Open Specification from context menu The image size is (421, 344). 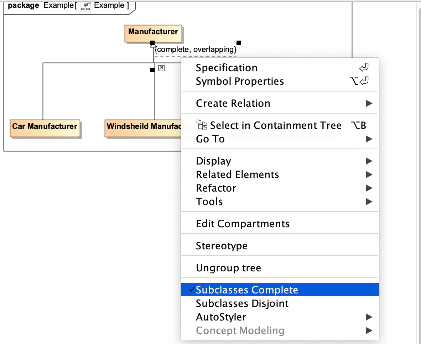coord(227,68)
